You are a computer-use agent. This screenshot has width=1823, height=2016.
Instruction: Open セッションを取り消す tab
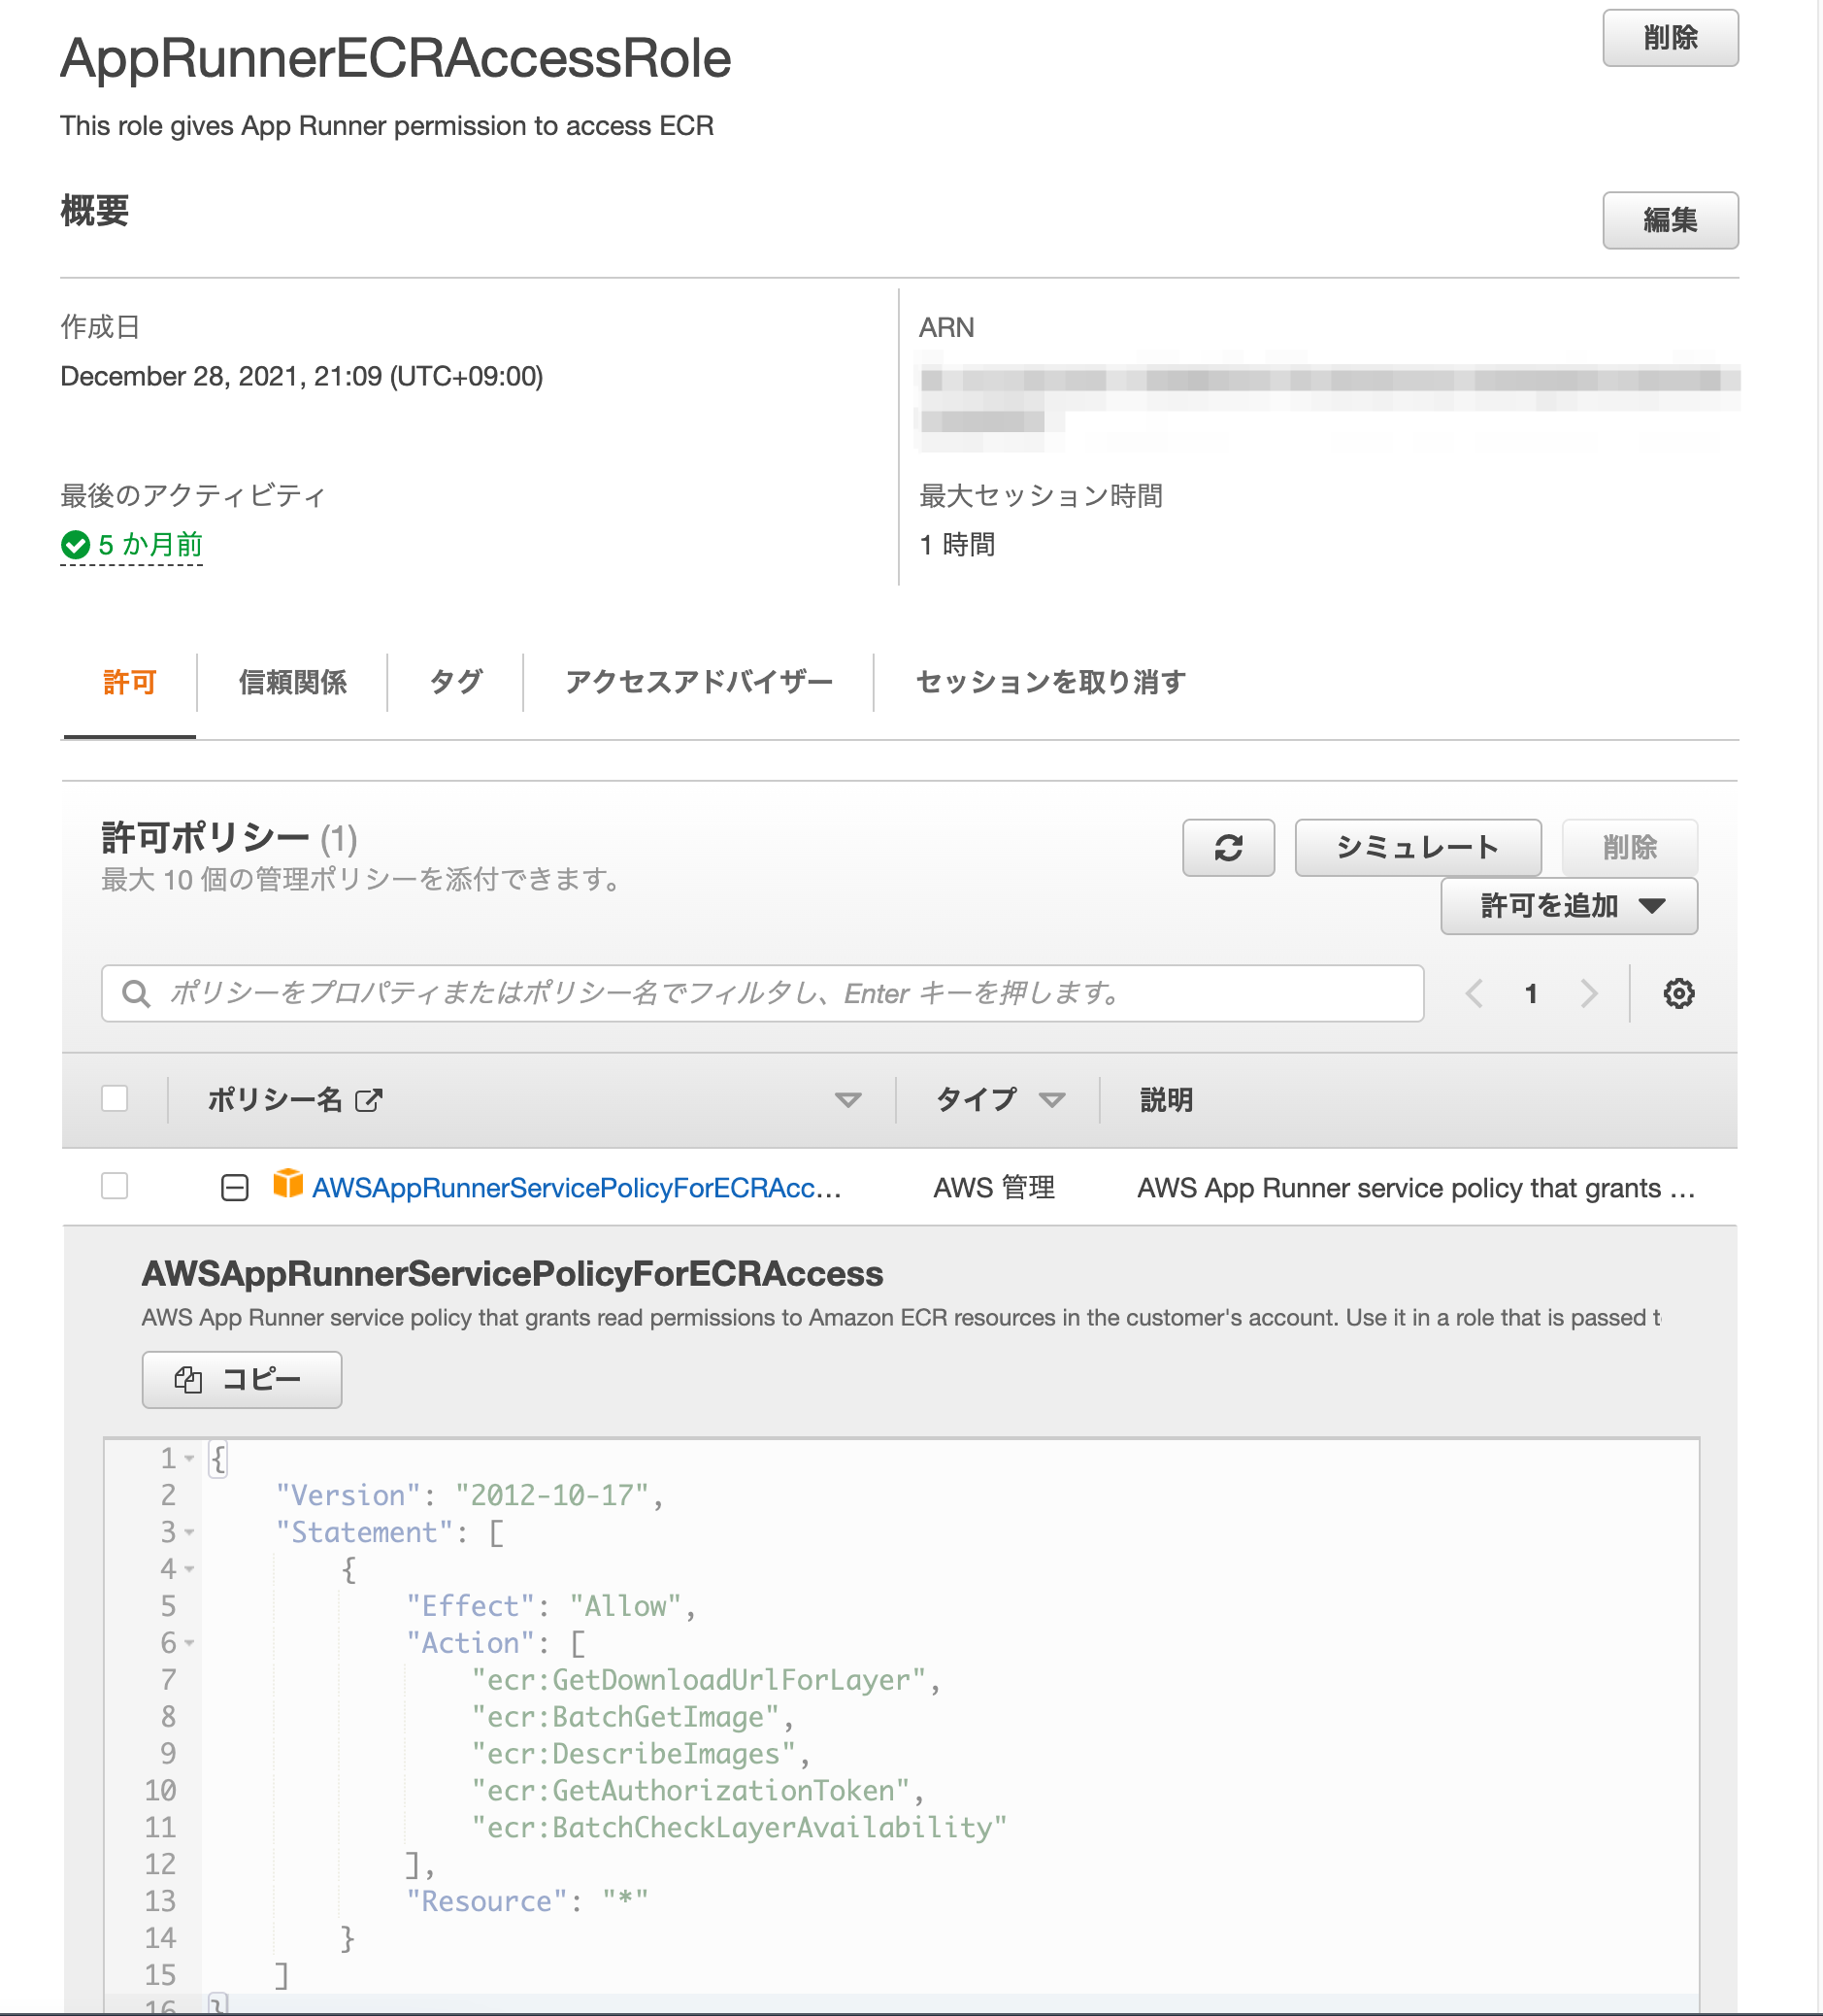[x=1051, y=682]
